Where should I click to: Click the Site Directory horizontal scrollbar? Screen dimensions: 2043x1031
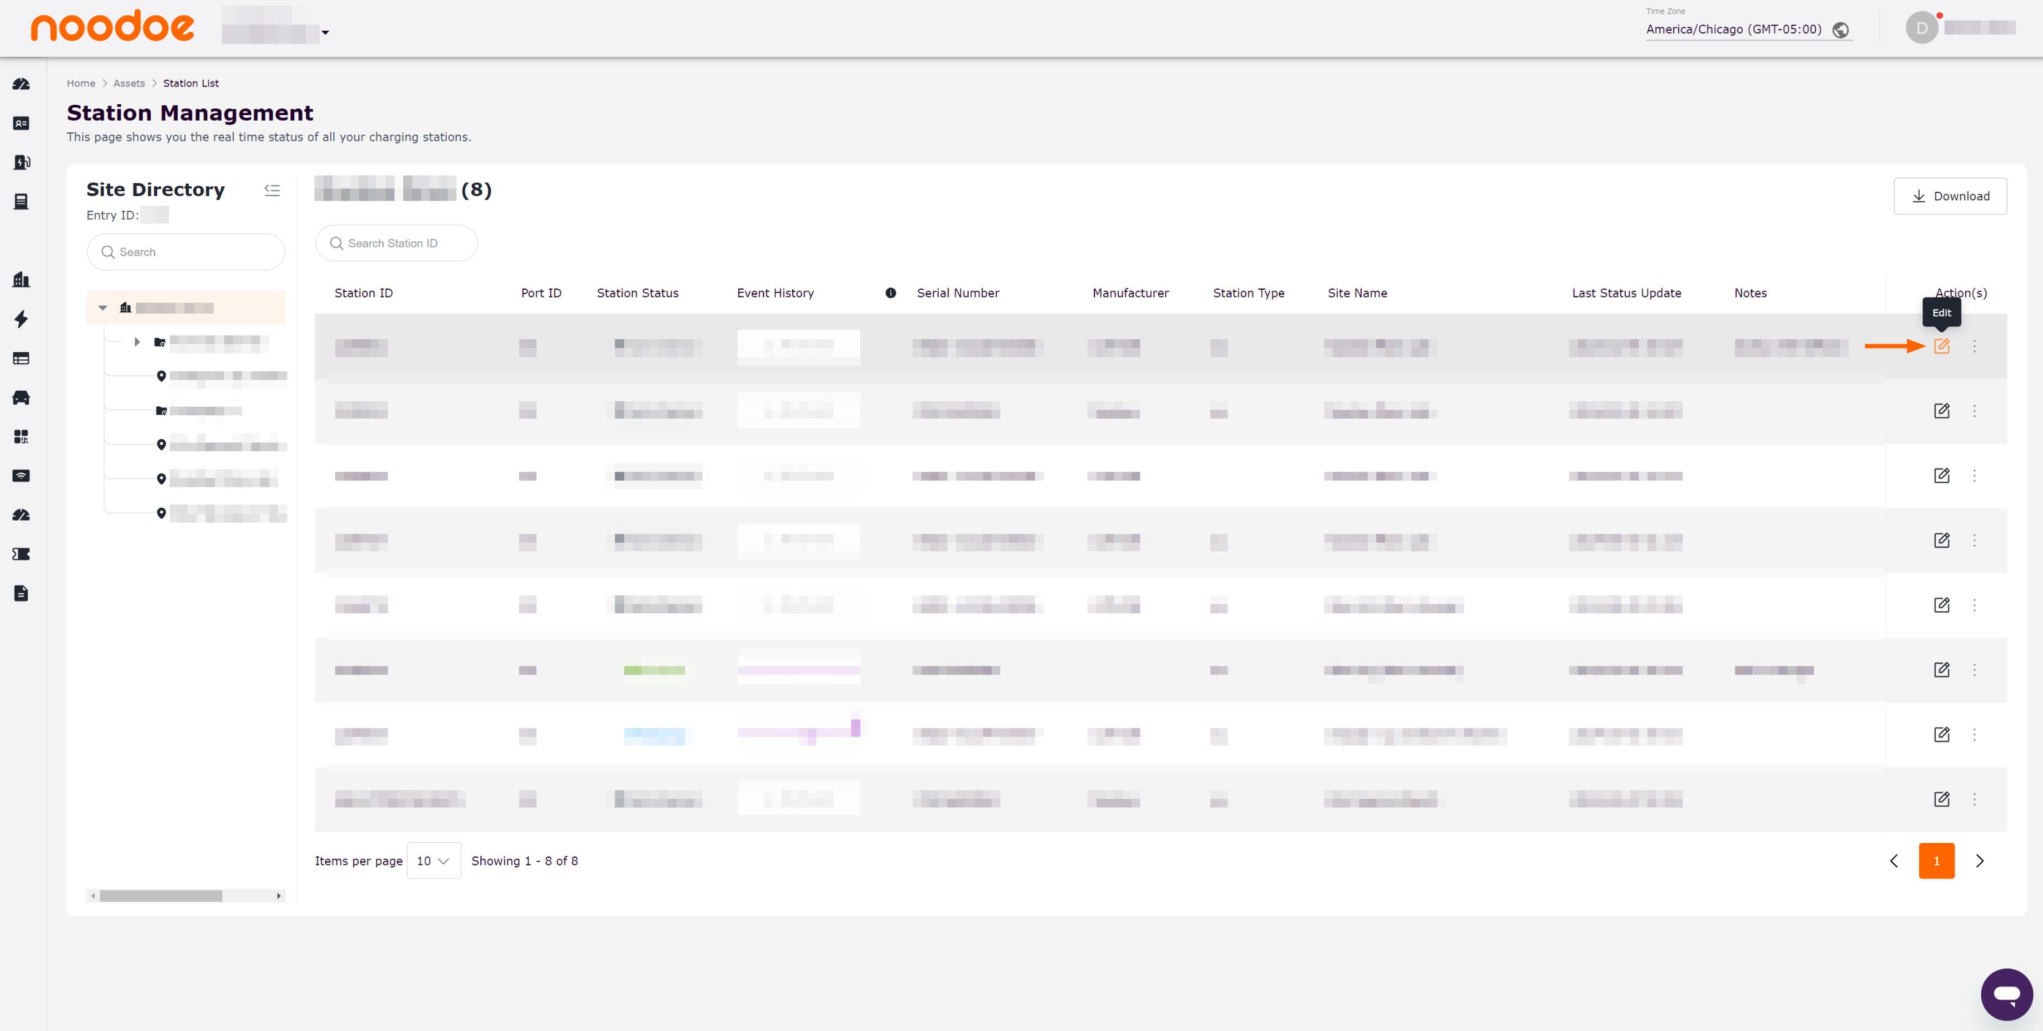tap(161, 896)
